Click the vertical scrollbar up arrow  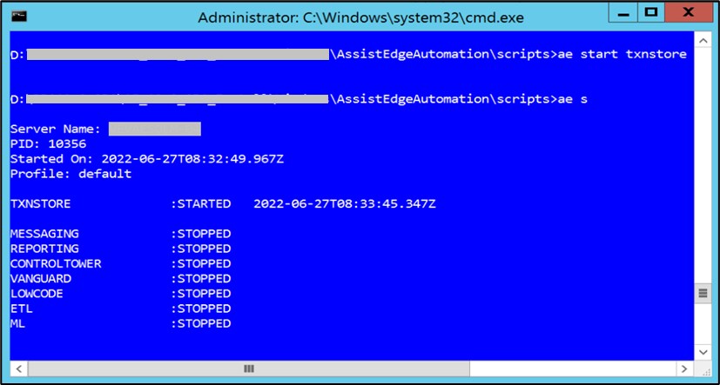pyautogui.click(x=703, y=41)
